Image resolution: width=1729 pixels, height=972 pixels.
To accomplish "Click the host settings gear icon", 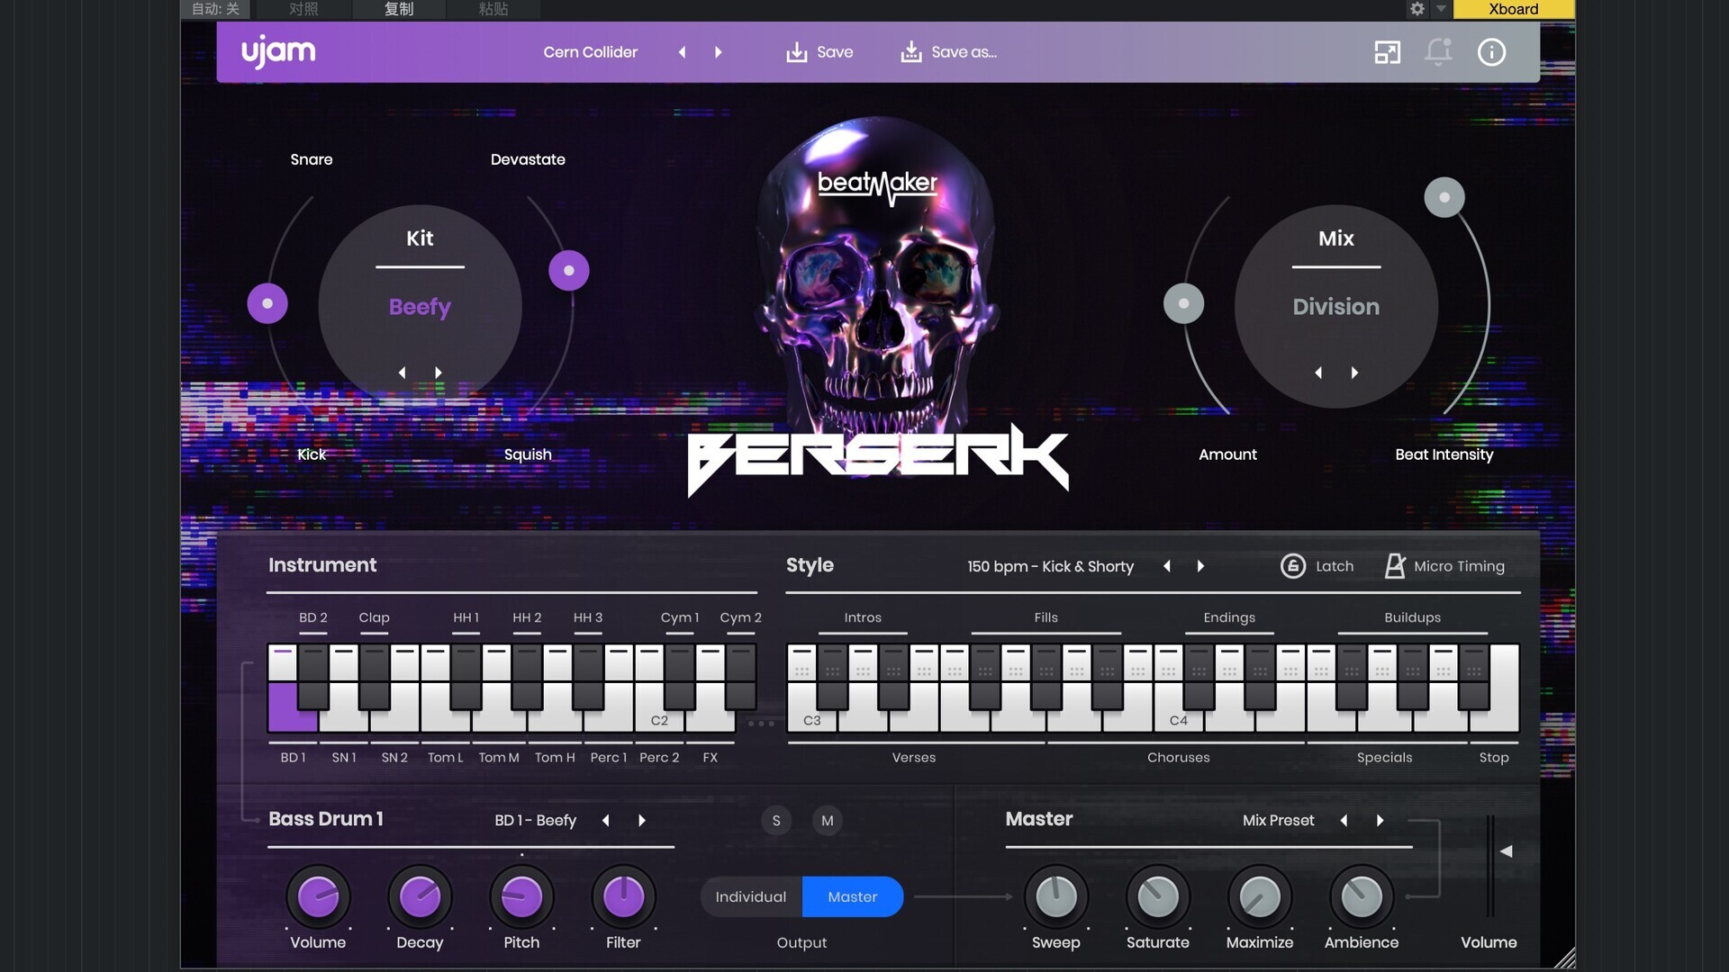I will pos(1417,9).
